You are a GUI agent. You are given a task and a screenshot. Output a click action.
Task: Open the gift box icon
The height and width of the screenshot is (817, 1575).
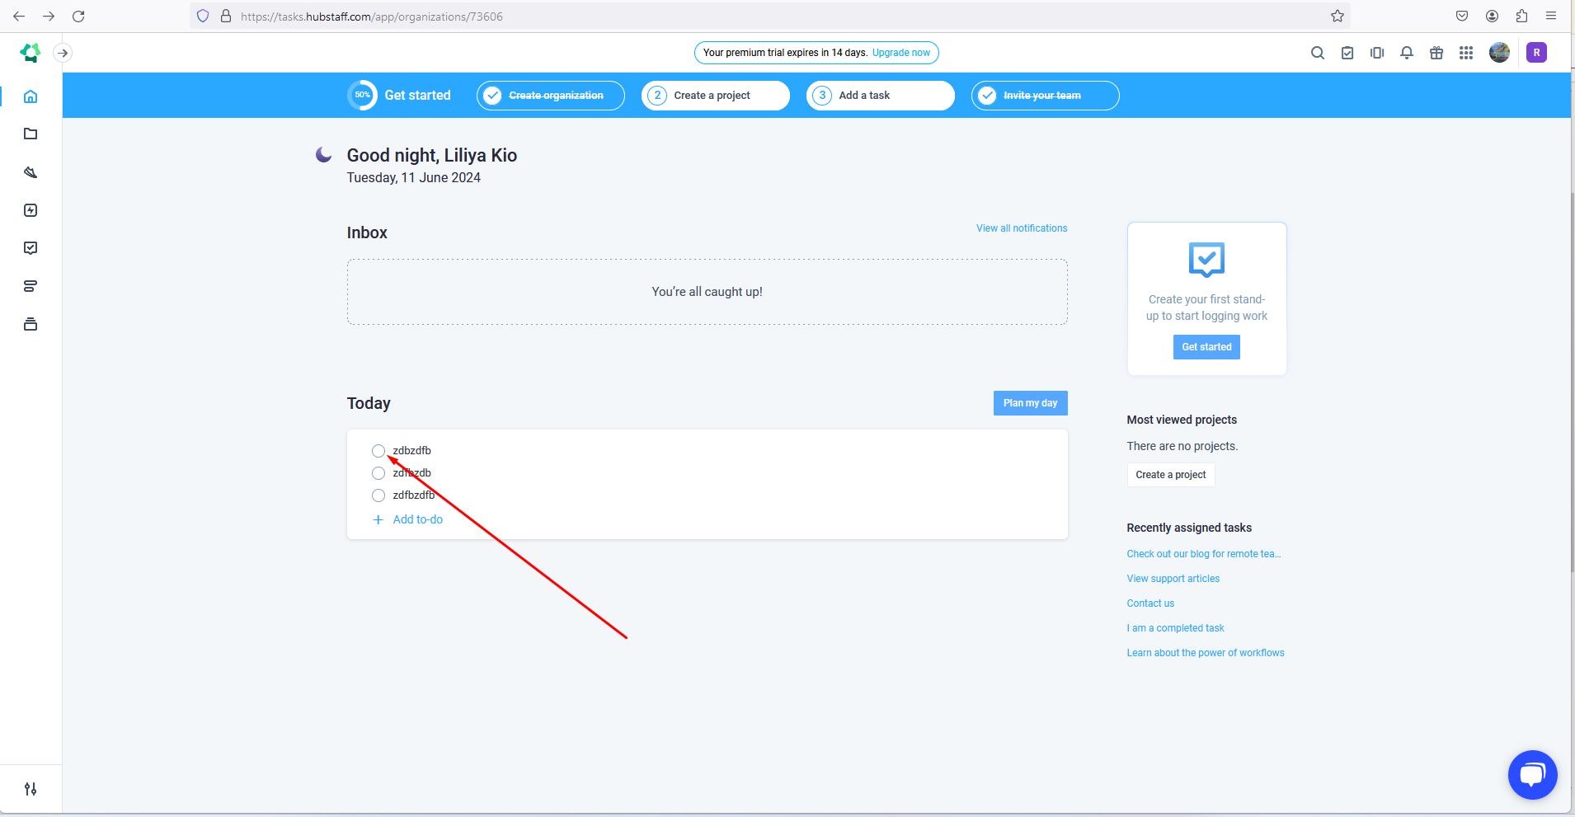1436,53
